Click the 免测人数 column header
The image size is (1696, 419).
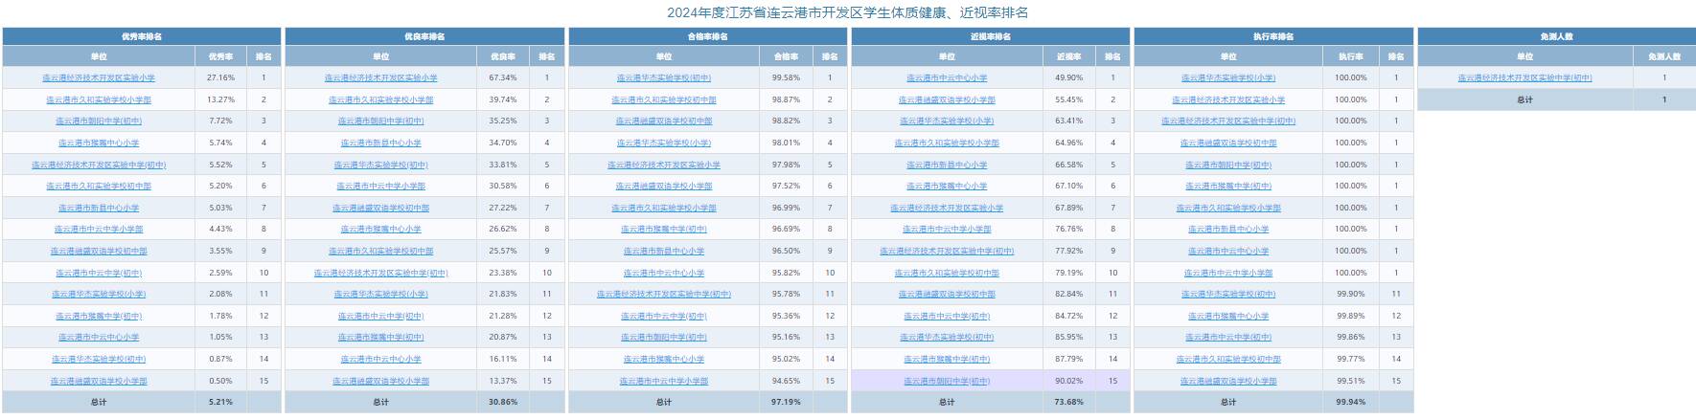pyautogui.click(x=1663, y=57)
